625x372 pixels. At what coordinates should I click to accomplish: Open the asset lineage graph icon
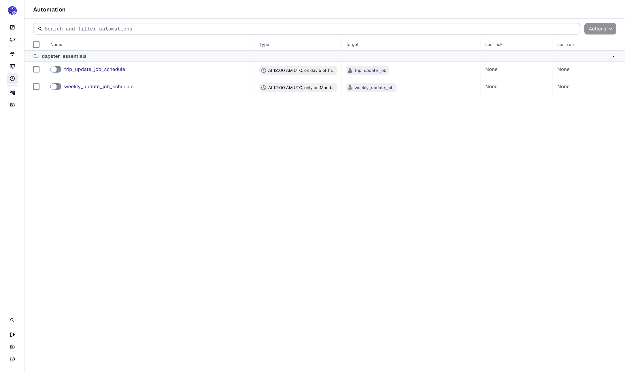(12, 93)
